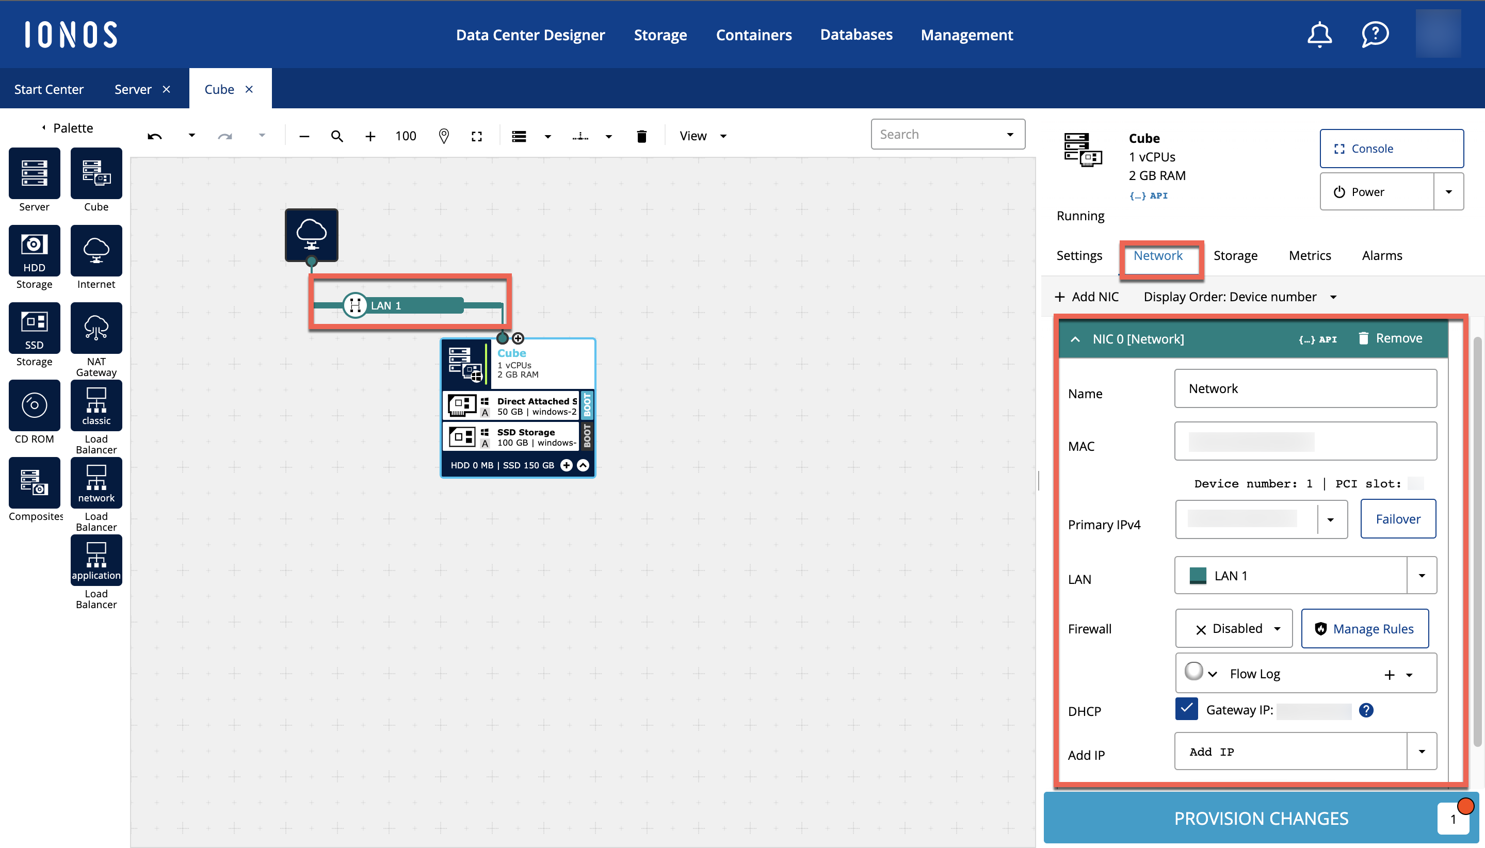Click the CD ROM palette icon
The image size is (1485, 848).
[34, 405]
